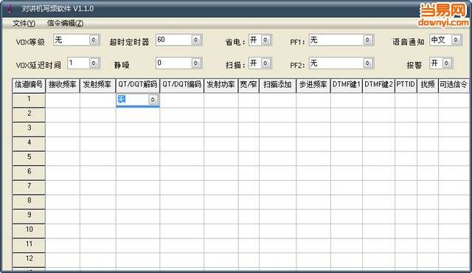Open QT/DQT解码 cell dropdown in row 1

click(x=153, y=100)
